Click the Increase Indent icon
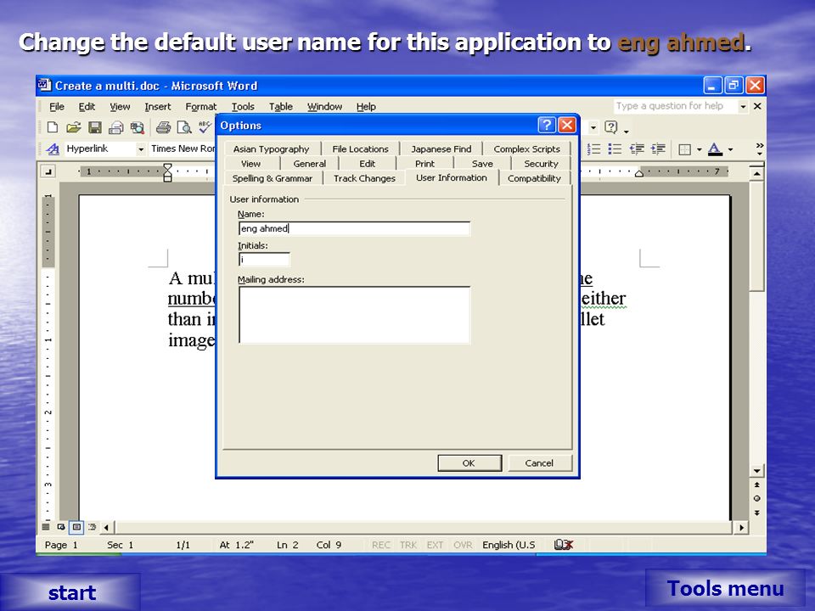 click(x=658, y=149)
